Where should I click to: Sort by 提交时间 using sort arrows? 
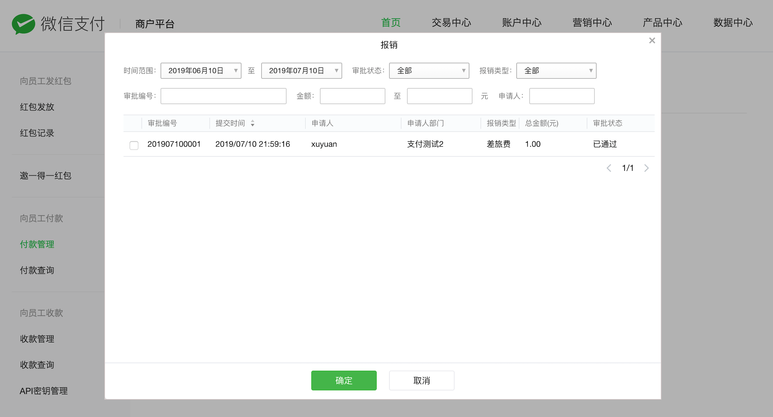point(253,123)
